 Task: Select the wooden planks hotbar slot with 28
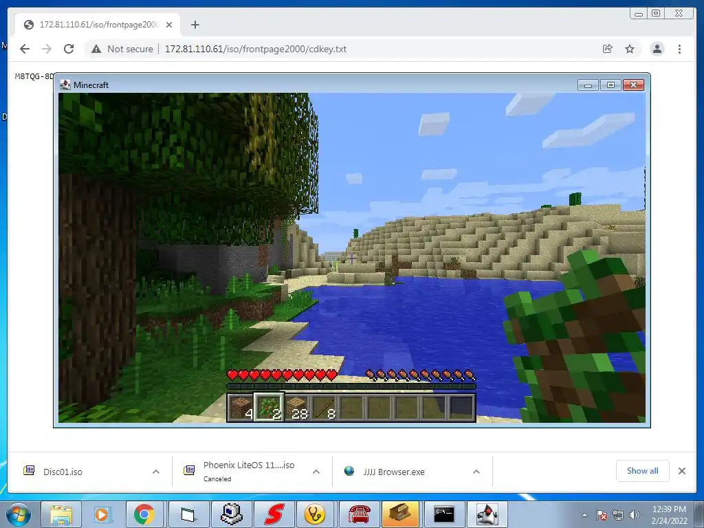pyautogui.click(x=296, y=408)
